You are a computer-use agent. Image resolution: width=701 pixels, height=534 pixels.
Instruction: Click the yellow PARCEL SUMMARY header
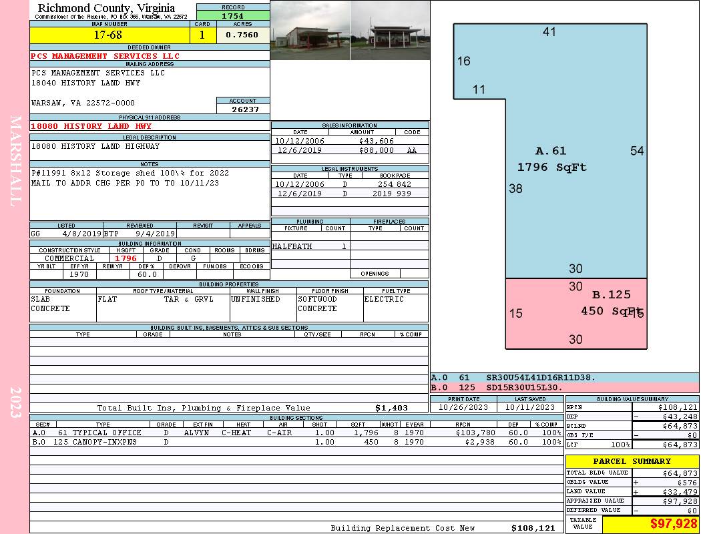(x=632, y=461)
